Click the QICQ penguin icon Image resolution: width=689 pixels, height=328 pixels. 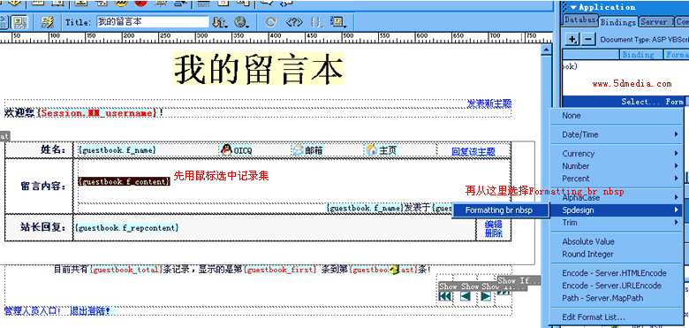tap(226, 150)
